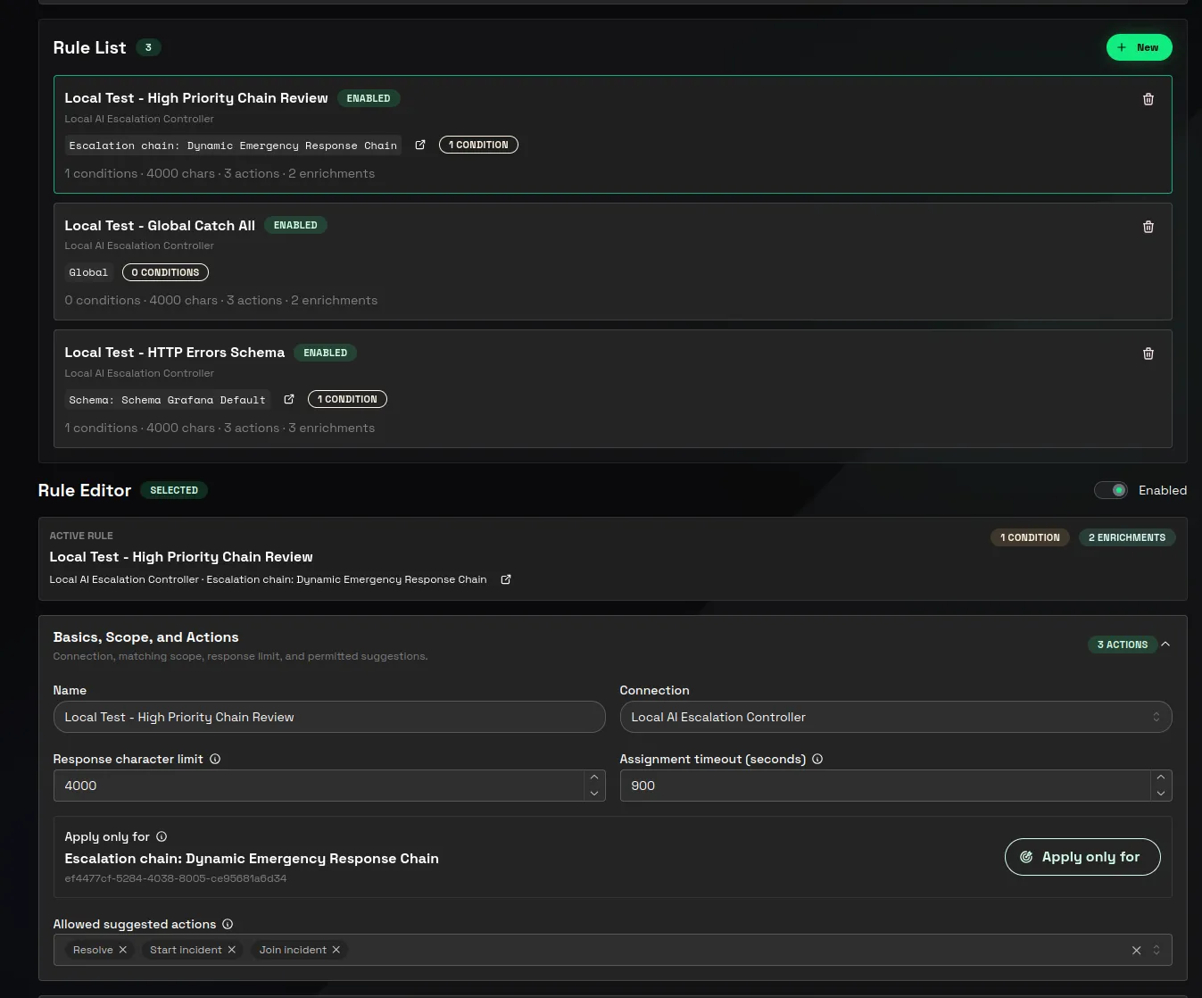
Task: Click ENABLED badge on High Priority rule
Action: click(x=369, y=98)
